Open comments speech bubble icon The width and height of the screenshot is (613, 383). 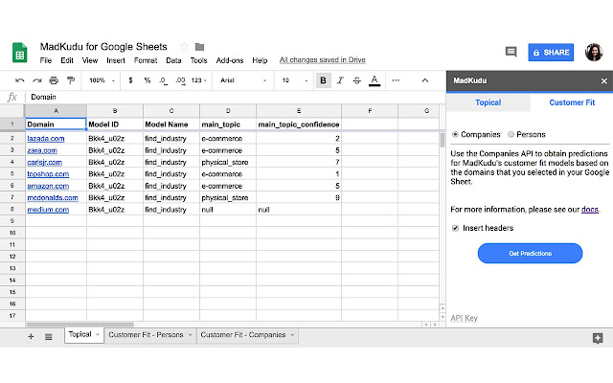click(511, 52)
